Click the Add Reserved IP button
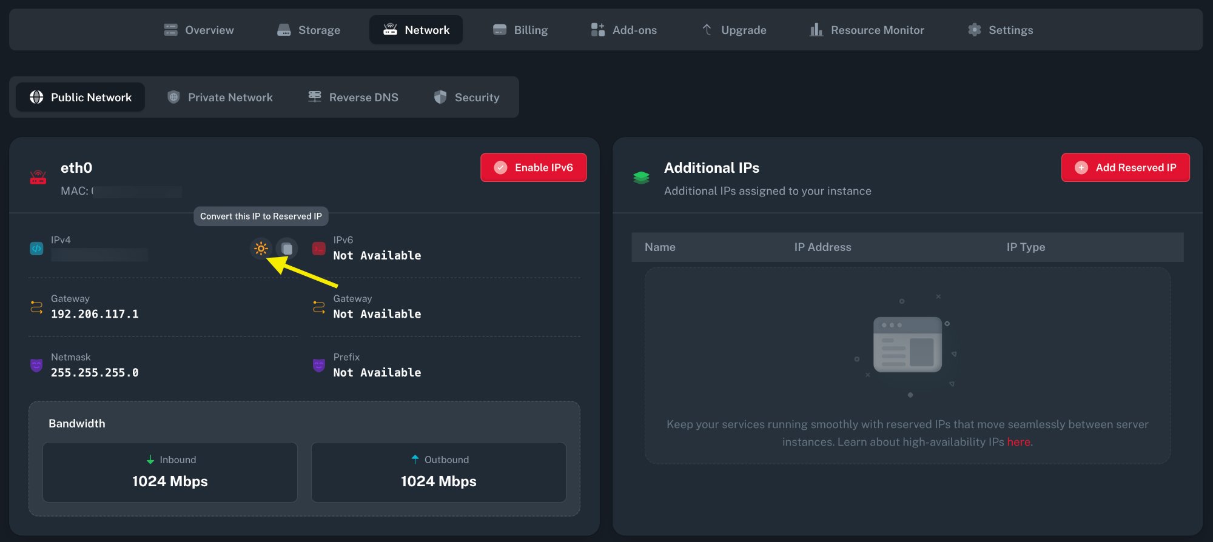 click(1125, 168)
